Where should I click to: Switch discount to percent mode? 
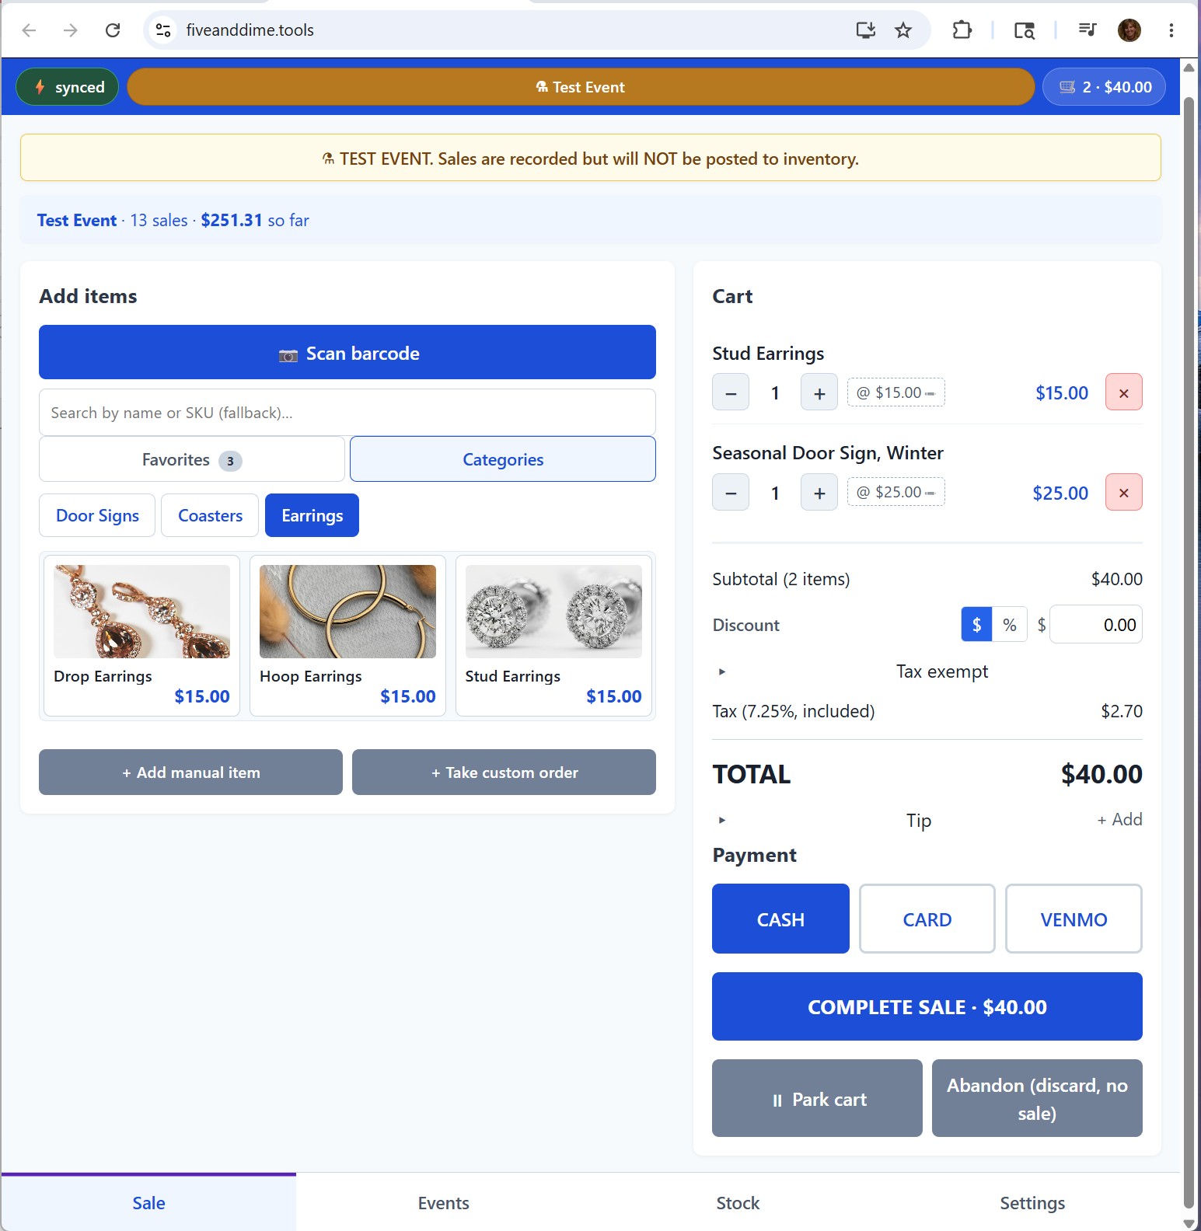point(1010,625)
